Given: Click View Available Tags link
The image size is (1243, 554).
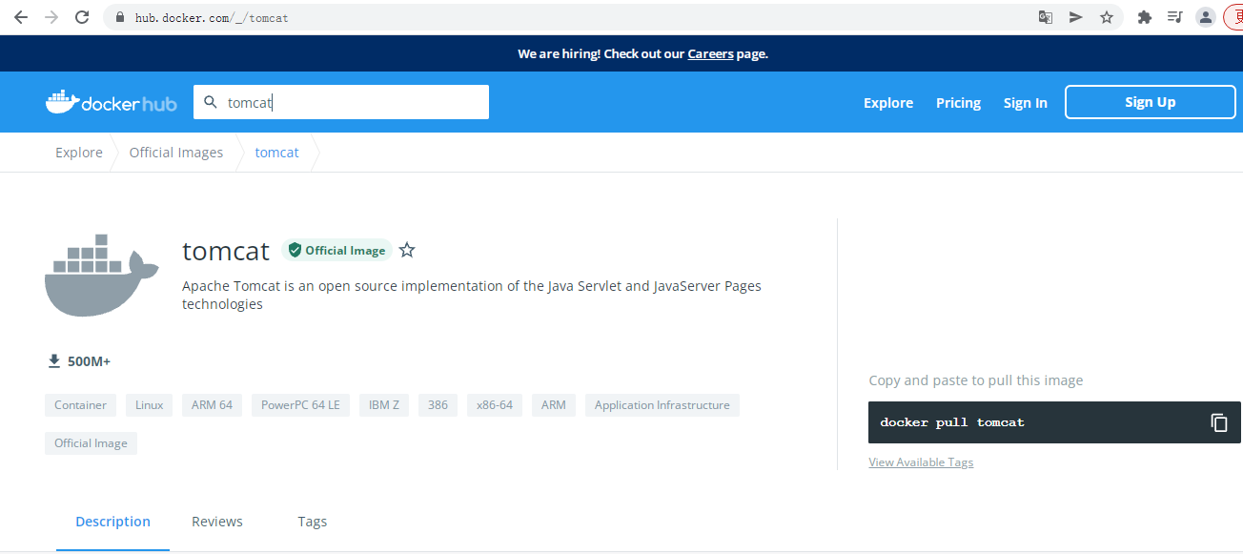Looking at the screenshot, I should (921, 462).
